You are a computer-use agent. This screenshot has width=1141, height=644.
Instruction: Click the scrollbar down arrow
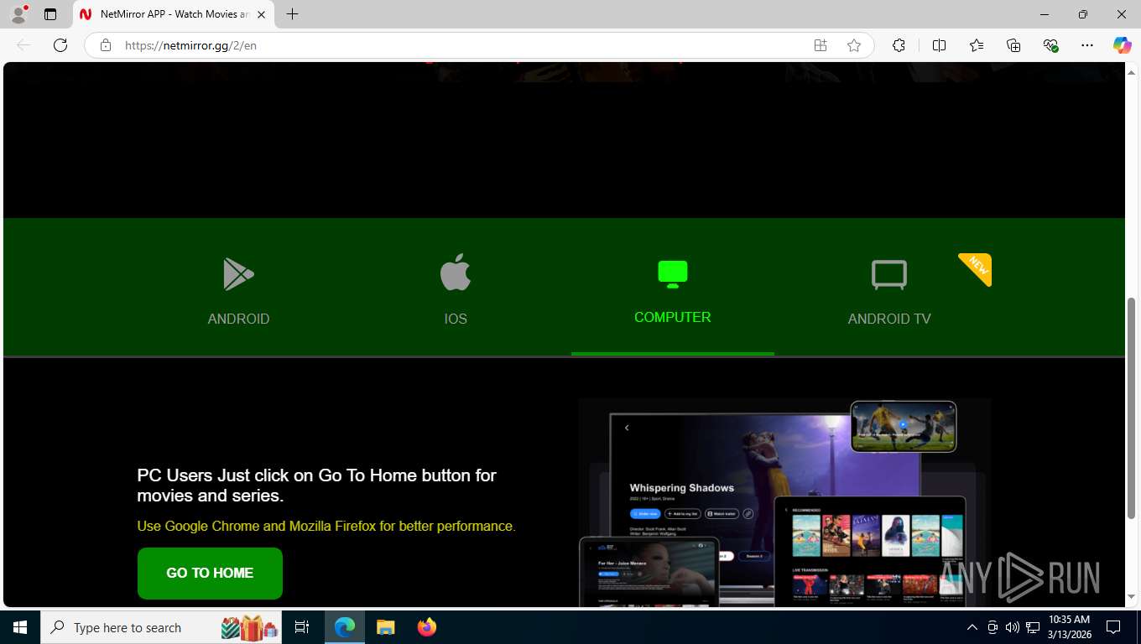[x=1133, y=596]
